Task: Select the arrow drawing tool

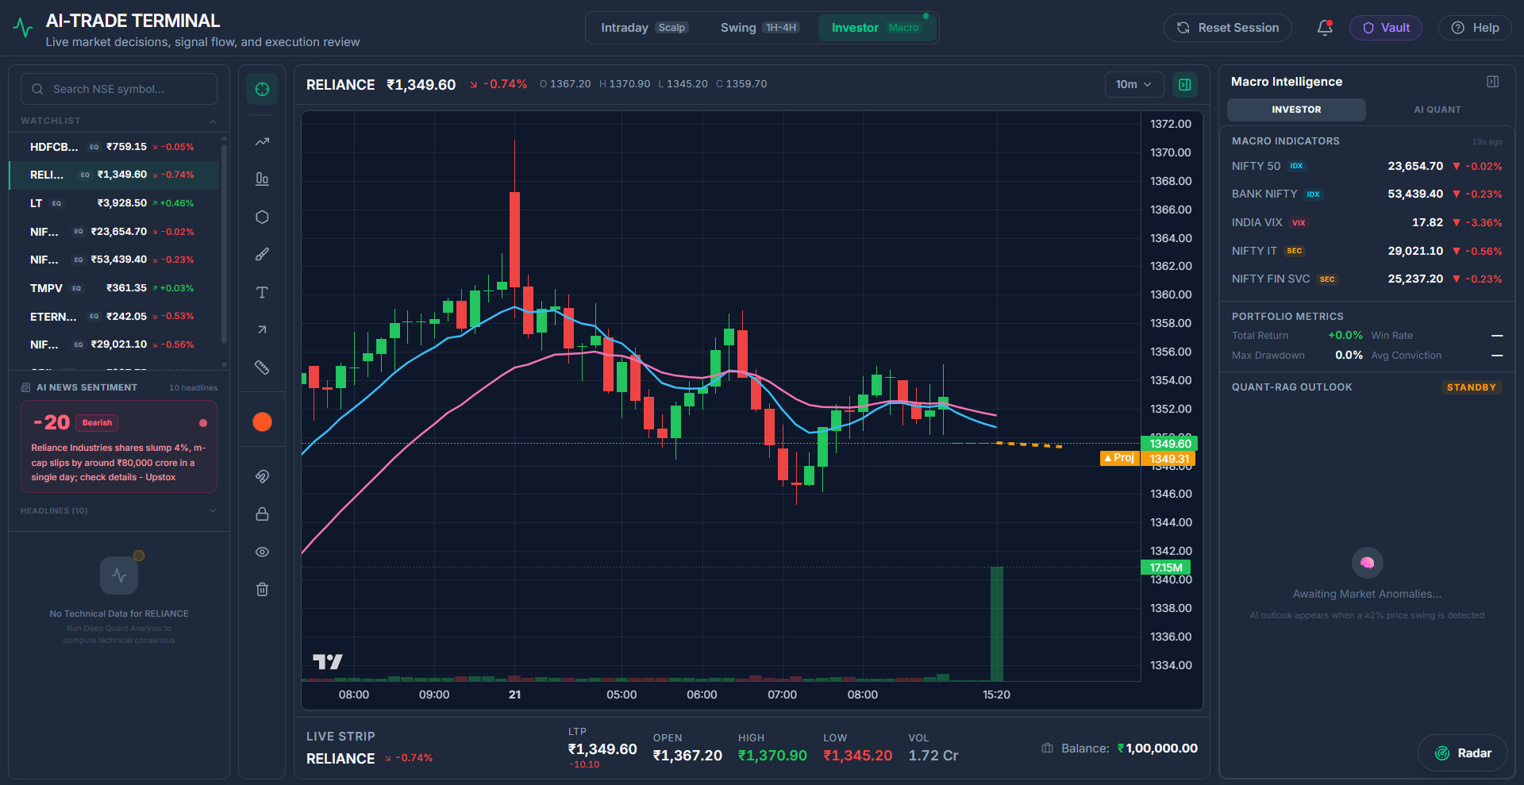Action: 262,329
